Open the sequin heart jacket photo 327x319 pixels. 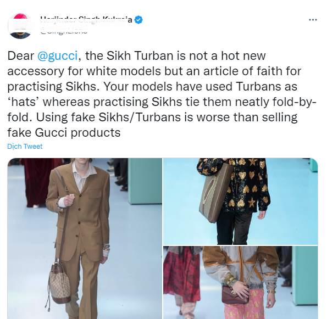(x=240, y=202)
